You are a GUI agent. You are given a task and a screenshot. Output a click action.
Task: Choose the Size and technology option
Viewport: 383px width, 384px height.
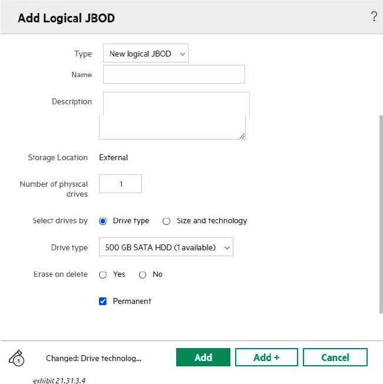coord(166,221)
